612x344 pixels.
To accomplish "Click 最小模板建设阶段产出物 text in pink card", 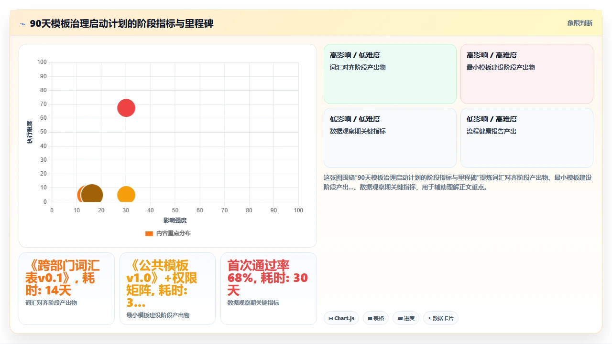I will (x=501, y=67).
